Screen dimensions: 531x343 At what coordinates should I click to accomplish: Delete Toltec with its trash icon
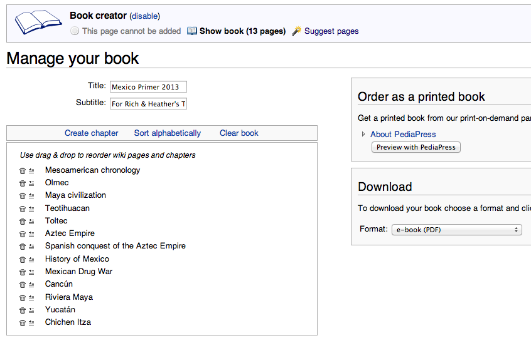[x=23, y=222]
